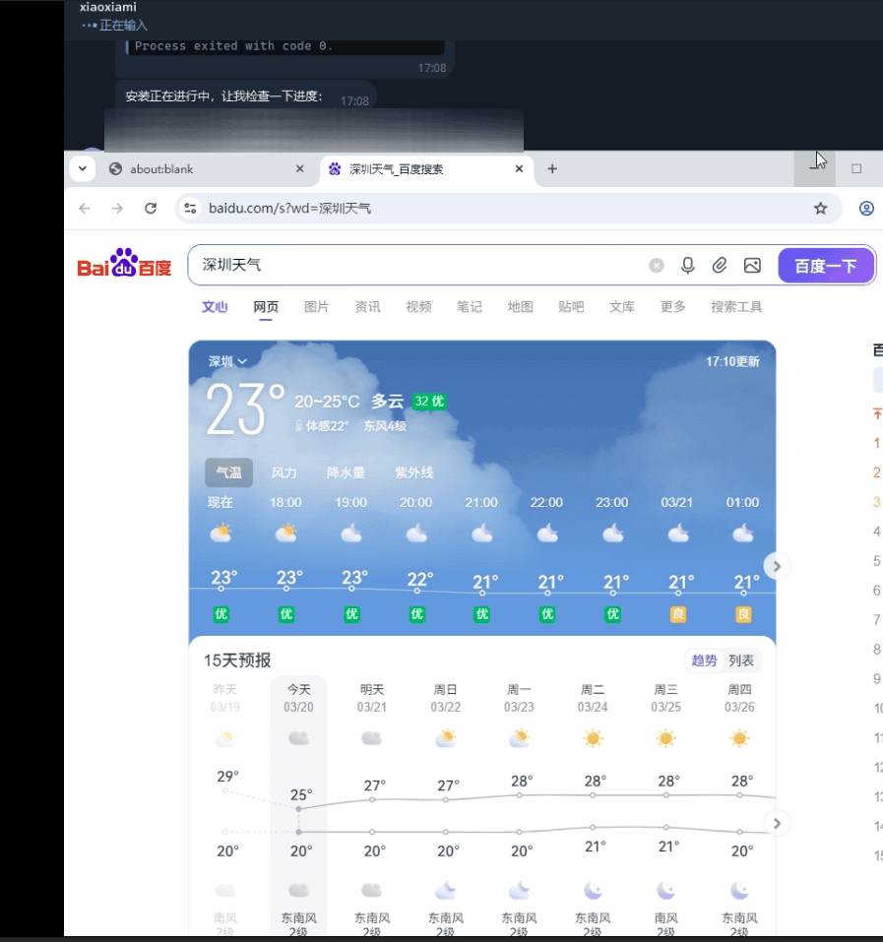Open a new browser tab with the plus icon
The width and height of the screenshot is (883, 942).
[551, 168]
